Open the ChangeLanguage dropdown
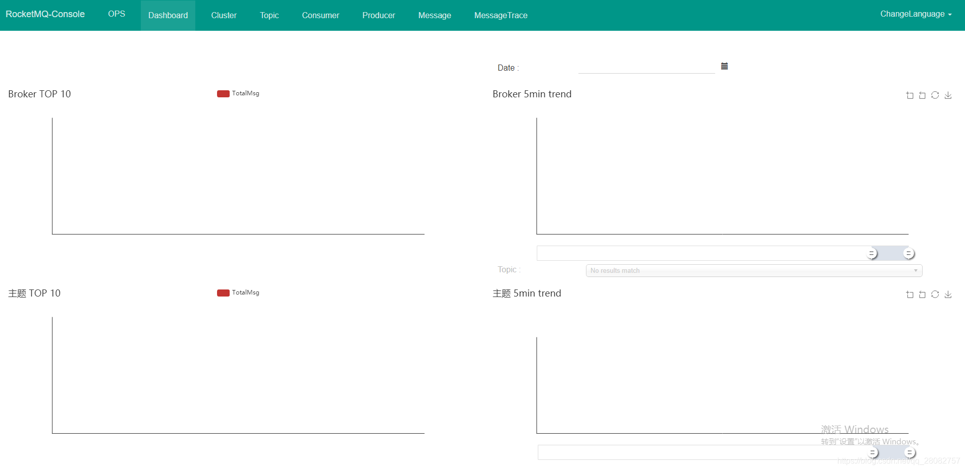 (x=916, y=14)
